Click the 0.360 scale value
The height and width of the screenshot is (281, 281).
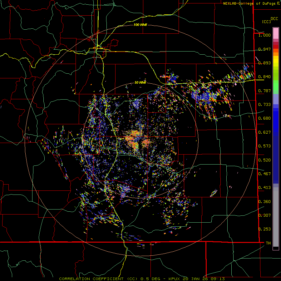click(x=264, y=202)
